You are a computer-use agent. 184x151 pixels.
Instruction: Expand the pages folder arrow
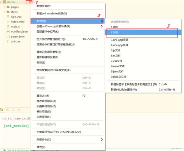coord(4,7)
